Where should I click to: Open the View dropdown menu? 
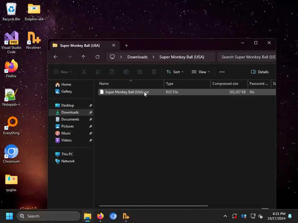point(201,72)
